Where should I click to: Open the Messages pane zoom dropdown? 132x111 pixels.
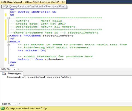pyautogui.click(x=16, y=104)
